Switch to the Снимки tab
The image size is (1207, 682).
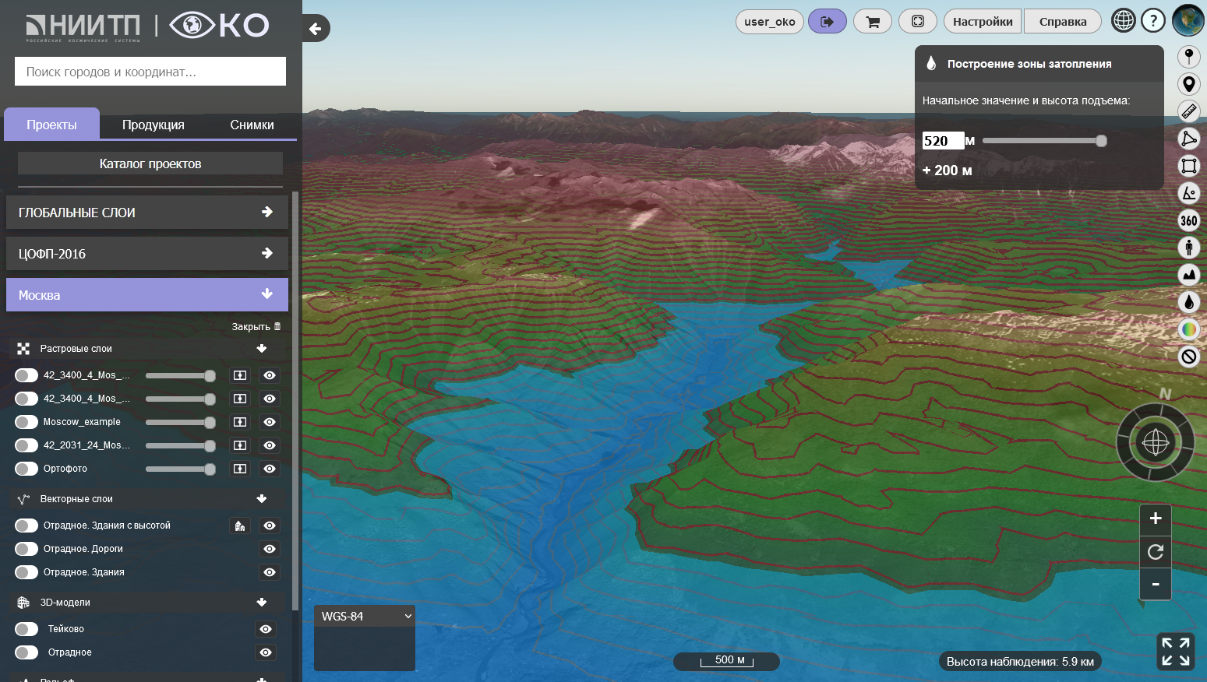pos(252,125)
